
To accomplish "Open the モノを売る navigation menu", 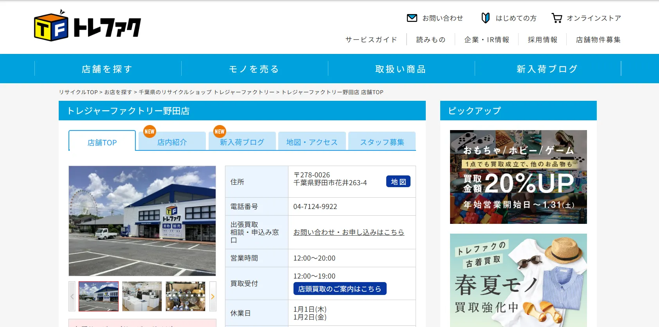I will 254,69.
